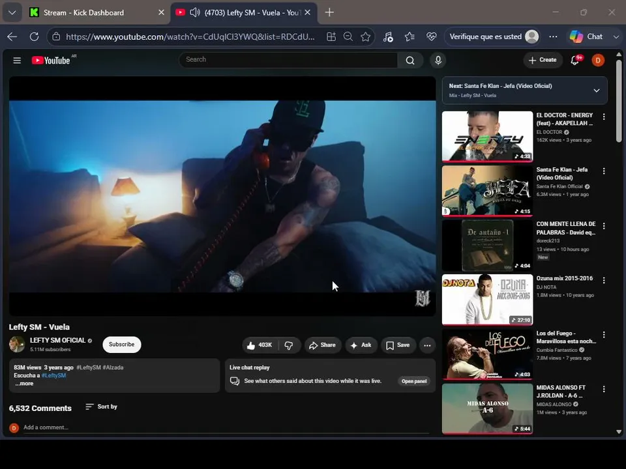Open the tab actions dropdown arrow
Viewport: 626px width, 469px height.
pos(12,12)
